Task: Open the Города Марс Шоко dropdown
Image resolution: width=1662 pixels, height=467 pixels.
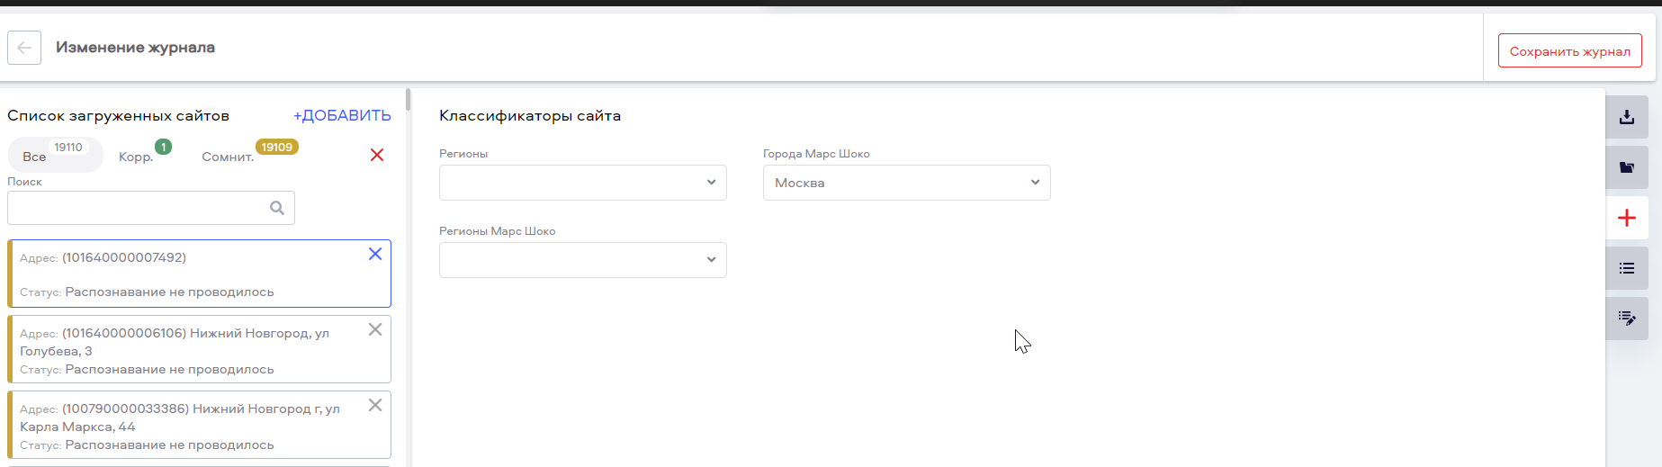Action: pos(907,183)
